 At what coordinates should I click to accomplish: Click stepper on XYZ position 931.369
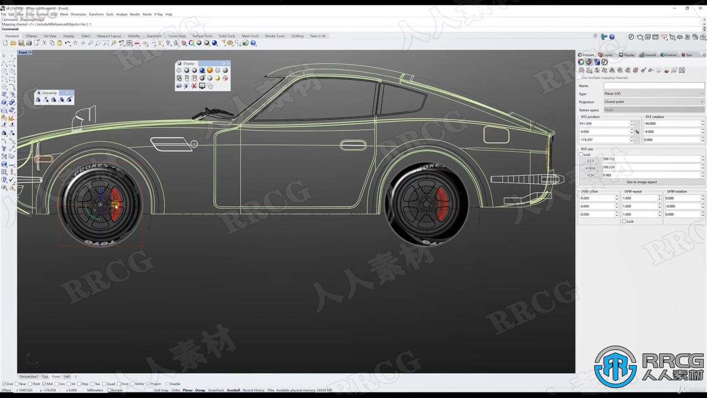pos(632,123)
